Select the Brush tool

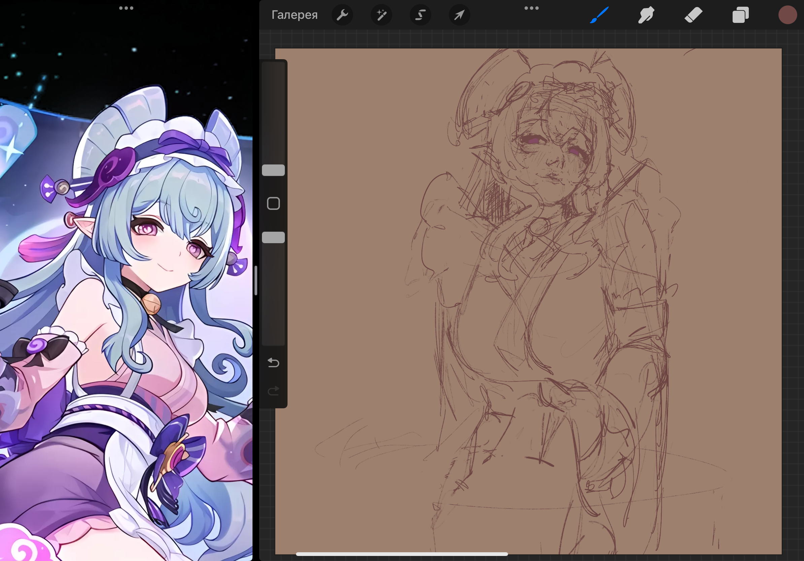click(599, 15)
